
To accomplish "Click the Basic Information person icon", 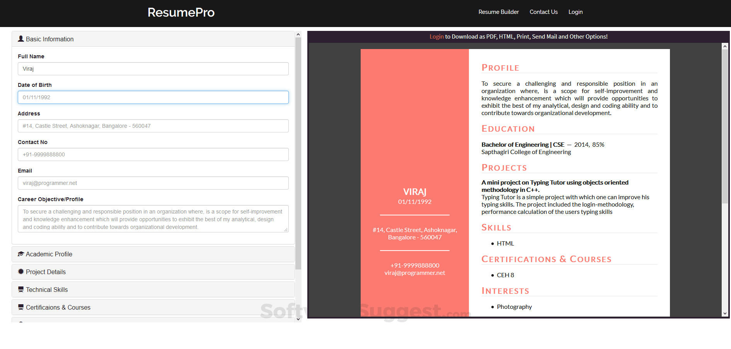I will pos(21,38).
